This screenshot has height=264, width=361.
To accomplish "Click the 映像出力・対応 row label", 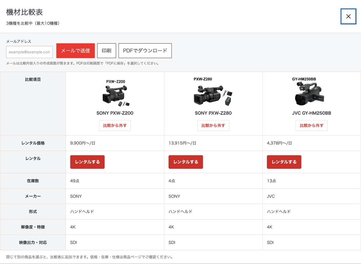I will tap(33, 242).
